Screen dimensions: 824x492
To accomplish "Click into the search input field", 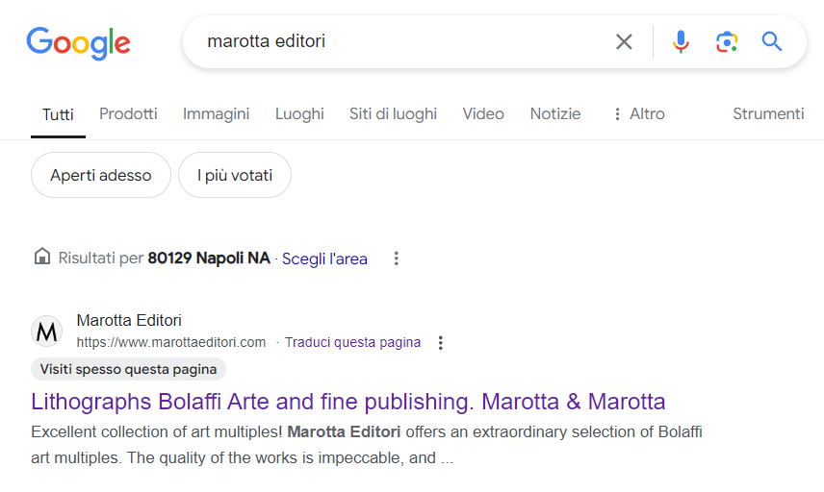I will point(404,41).
